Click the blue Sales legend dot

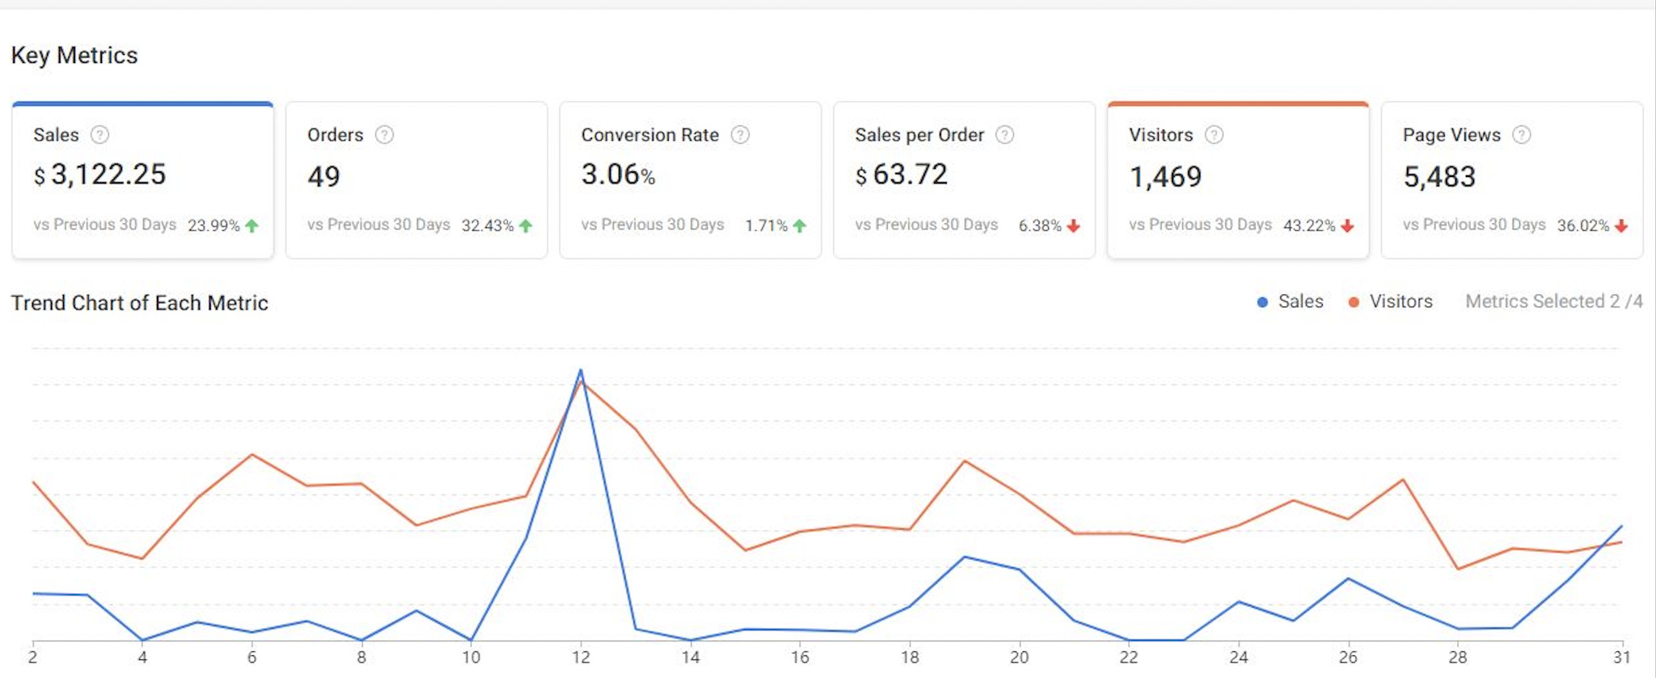(1262, 302)
